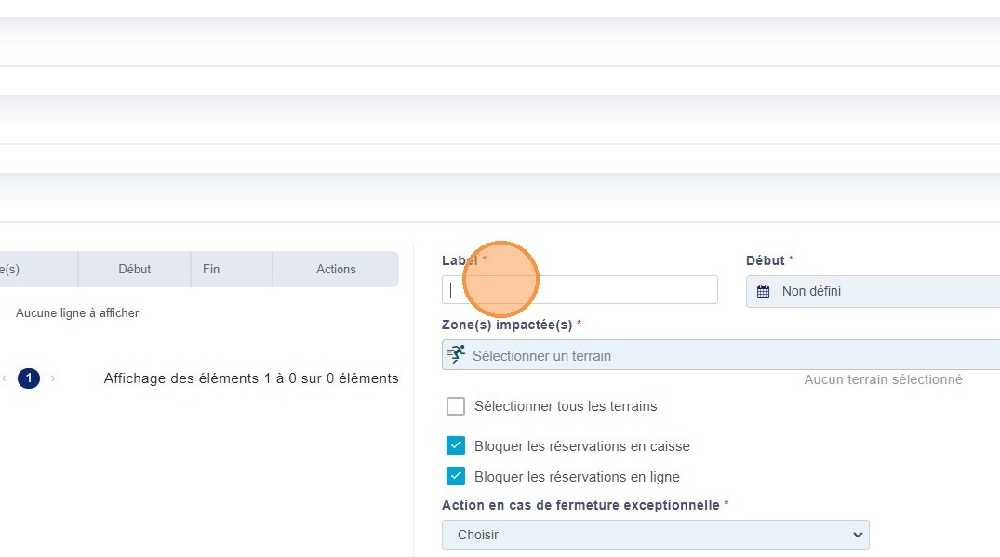Uncheck 'Bloquer les réservations en caisse'
The height and width of the screenshot is (557, 1000).
point(456,446)
